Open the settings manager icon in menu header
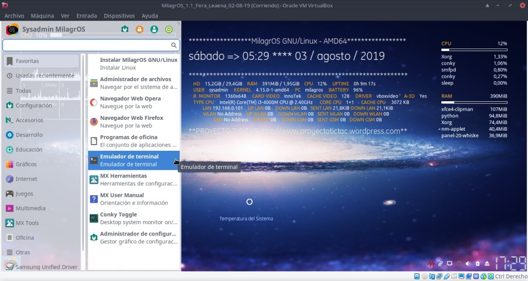This screenshot has height=281, width=528. click(x=125, y=29)
